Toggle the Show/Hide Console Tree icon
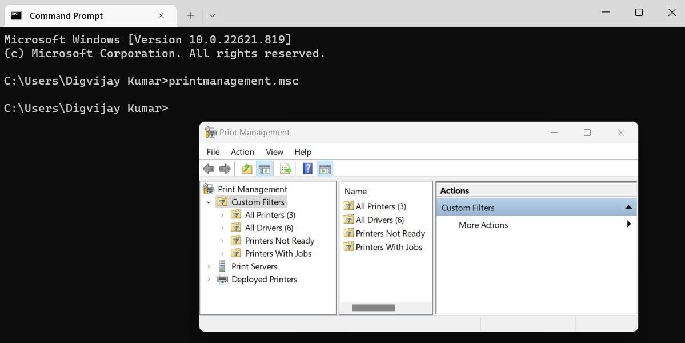The image size is (685, 343). [265, 169]
